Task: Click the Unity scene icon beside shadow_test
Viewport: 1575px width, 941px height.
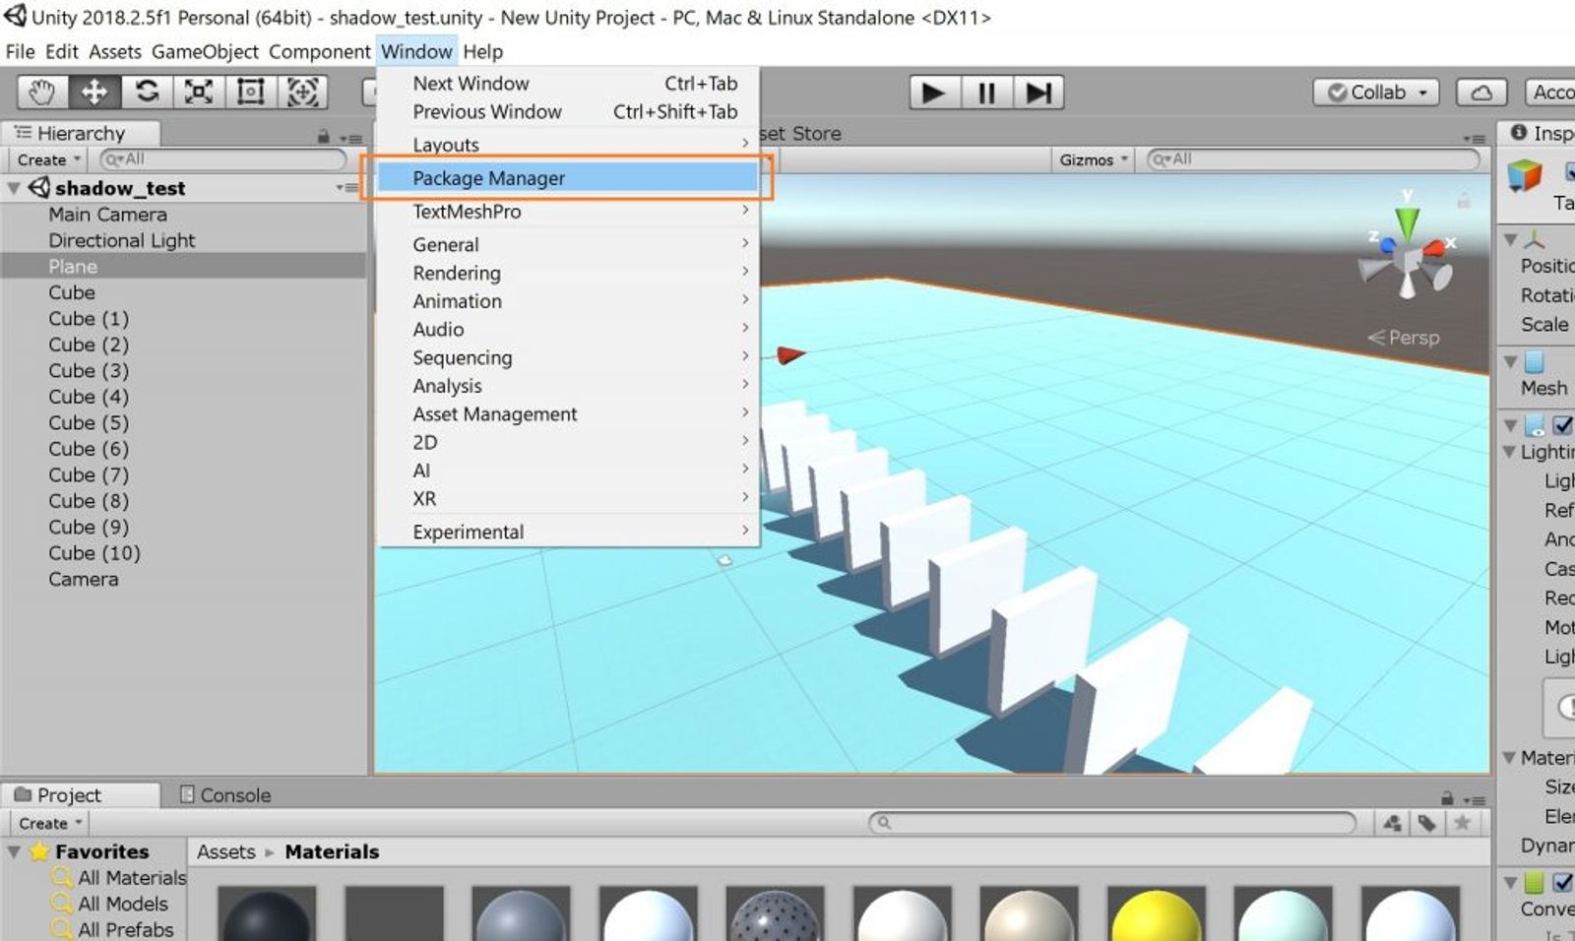Action: click(x=39, y=187)
